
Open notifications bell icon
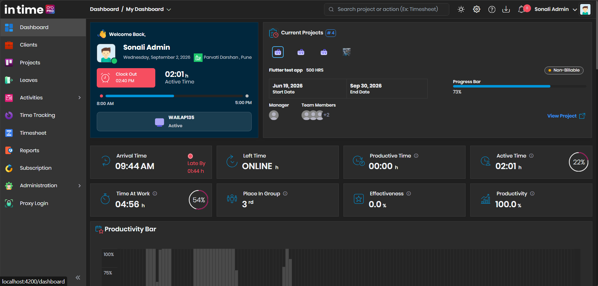pyautogui.click(x=521, y=9)
